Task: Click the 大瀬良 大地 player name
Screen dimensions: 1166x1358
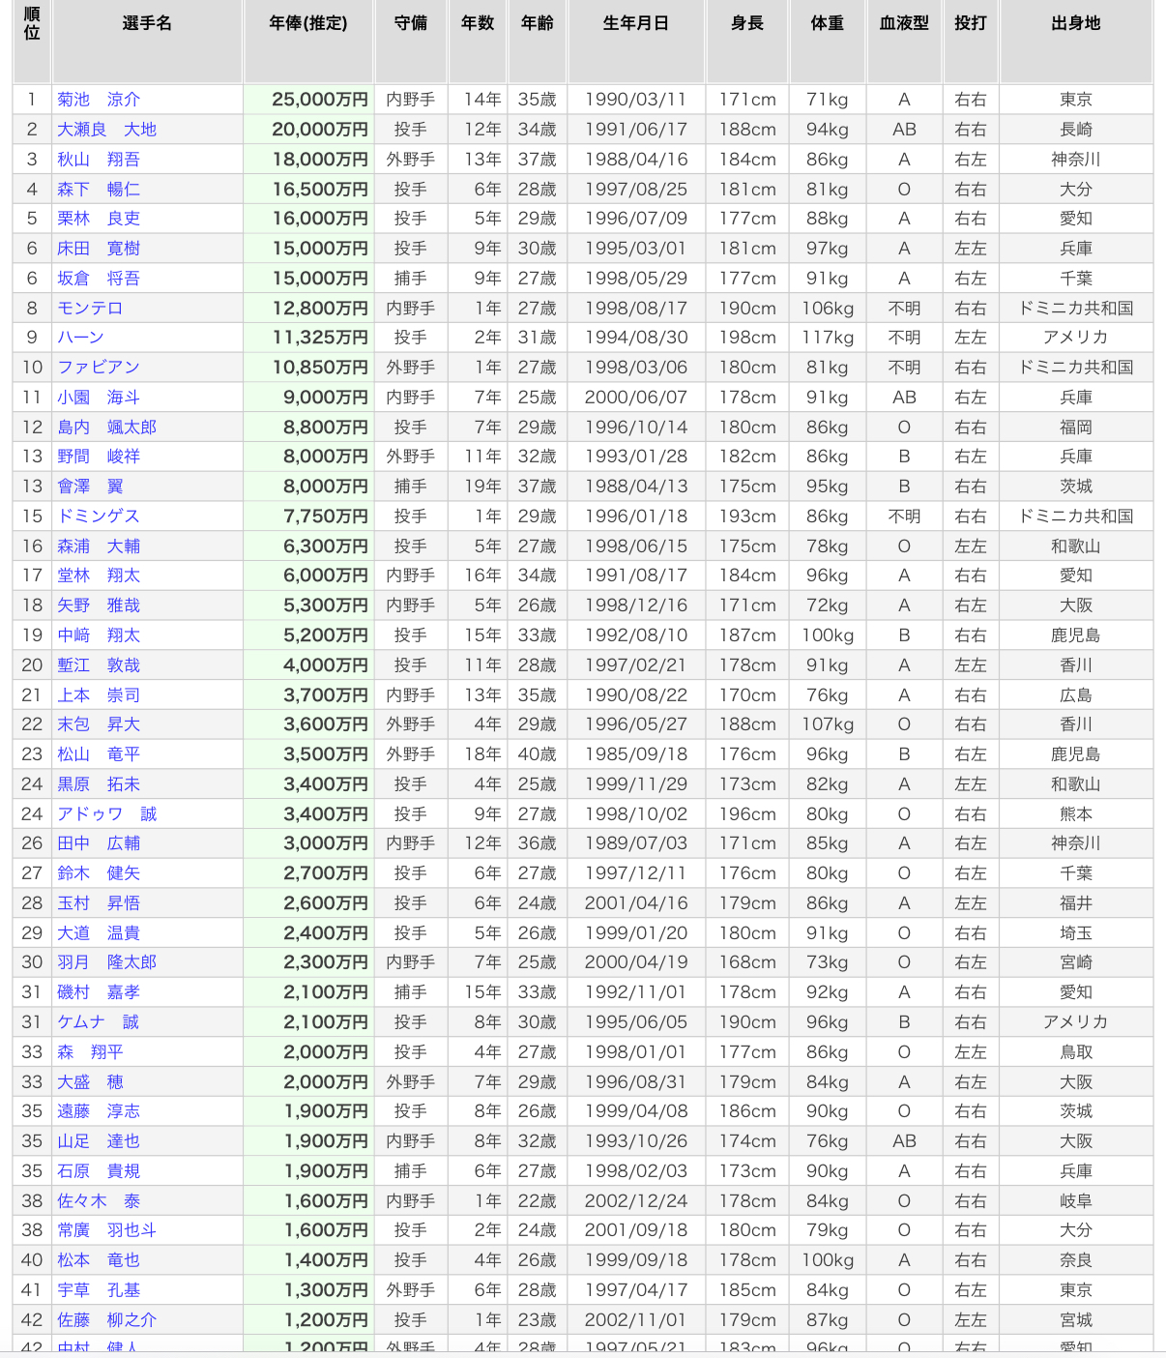Action: pyautogui.click(x=106, y=130)
